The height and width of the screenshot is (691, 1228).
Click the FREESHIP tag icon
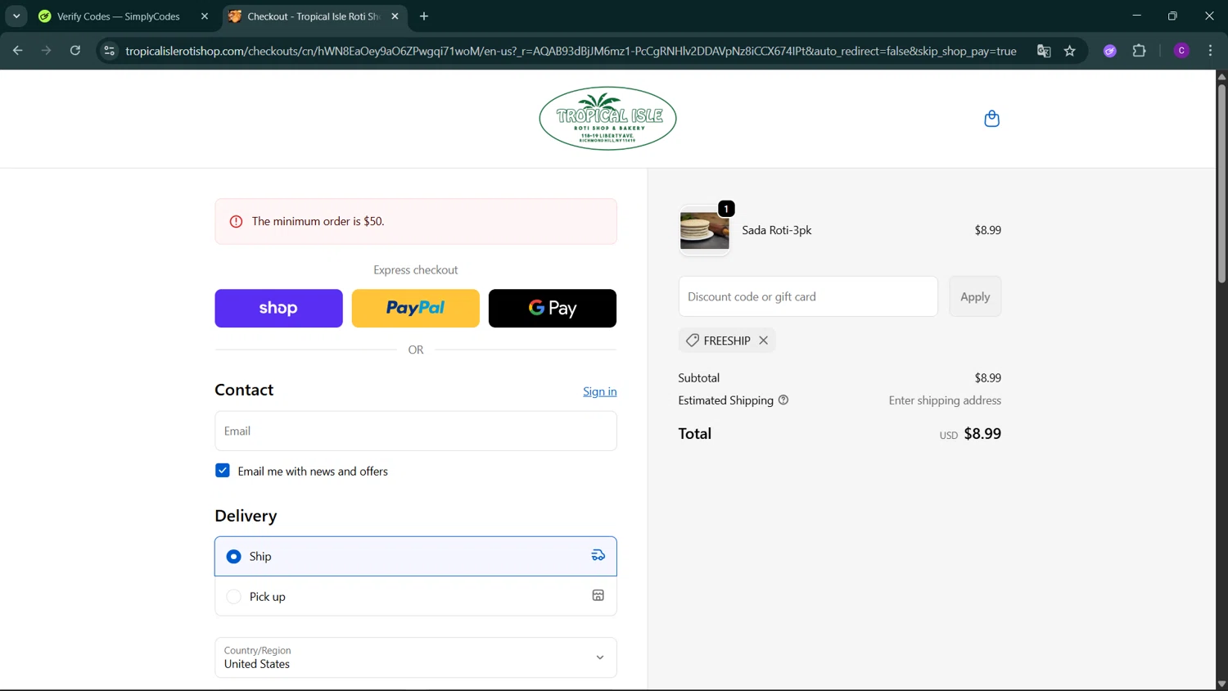coord(693,341)
